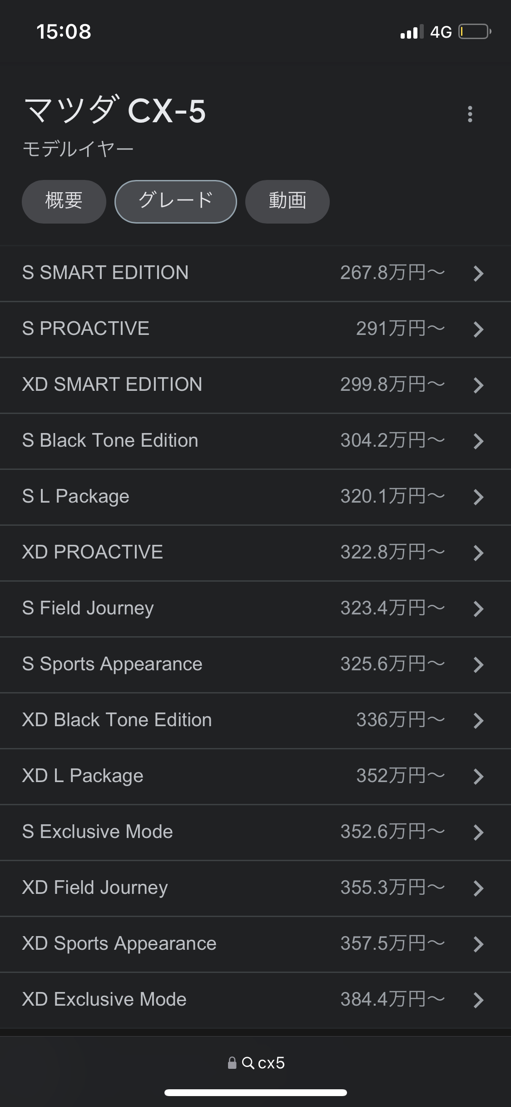Tap chevron beside S Black Tone Edition
The image size is (511, 1107).
click(478, 441)
